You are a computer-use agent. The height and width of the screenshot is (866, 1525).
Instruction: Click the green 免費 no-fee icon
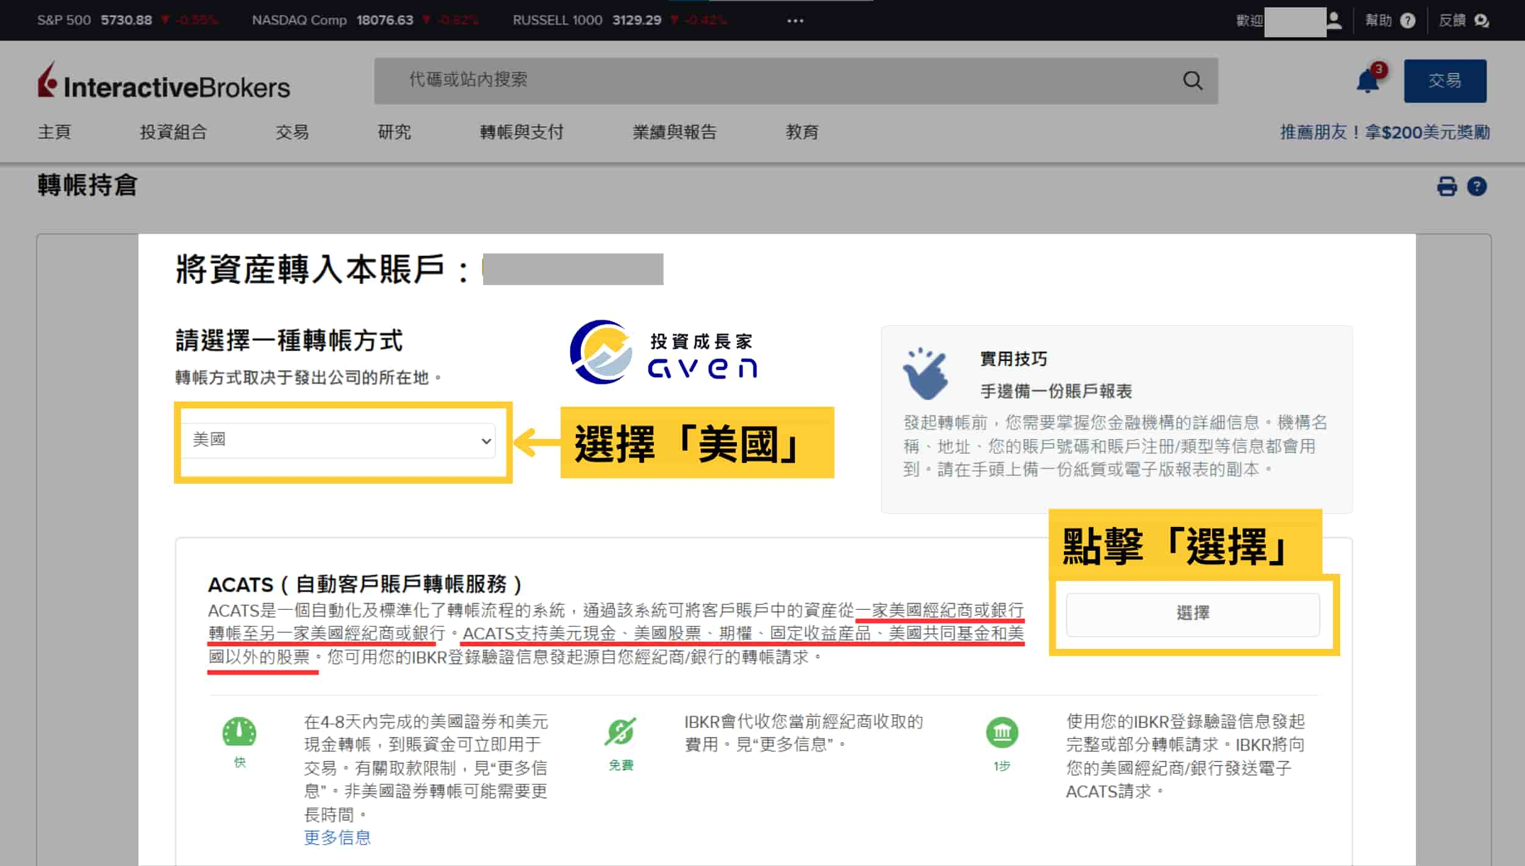pyautogui.click(x=620, y=732)
